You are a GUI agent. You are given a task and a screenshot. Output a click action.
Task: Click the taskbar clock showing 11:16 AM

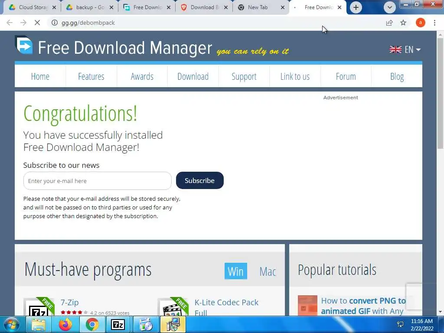(422, 325)
